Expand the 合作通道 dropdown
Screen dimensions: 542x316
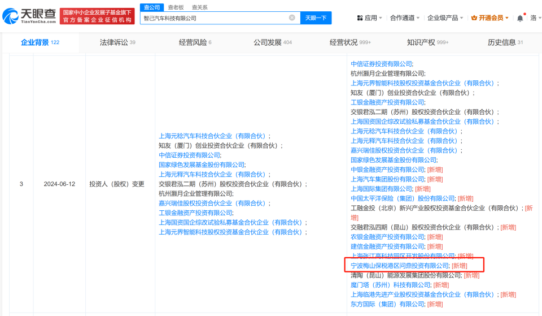pyautogui.click(x=404, y=18)
